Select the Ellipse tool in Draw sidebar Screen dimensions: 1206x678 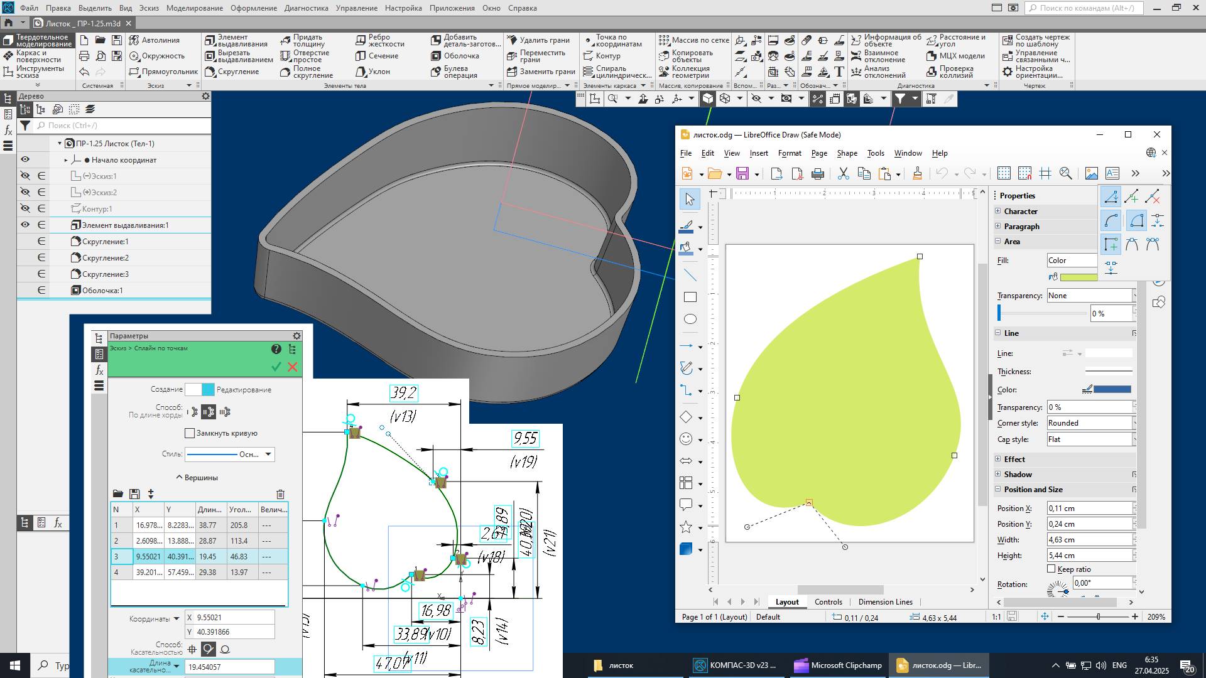690,319
